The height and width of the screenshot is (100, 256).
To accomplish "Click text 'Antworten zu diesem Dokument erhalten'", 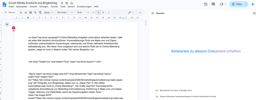I will point(206,51).
